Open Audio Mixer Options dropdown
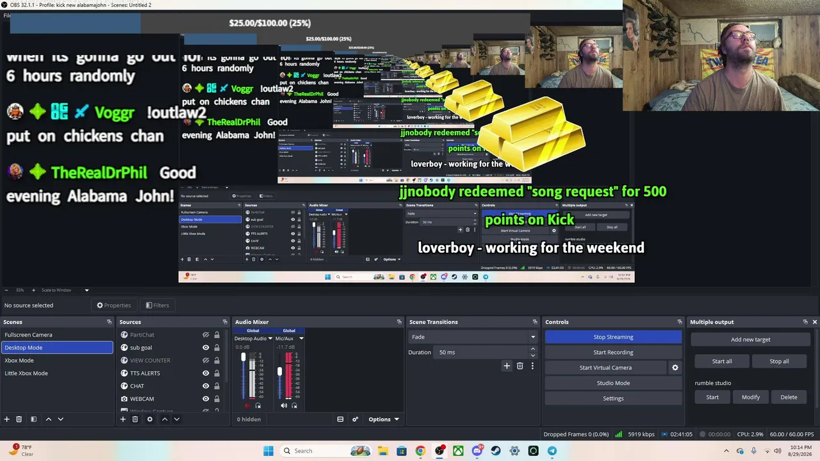820x461 pixels. [384, 419]
